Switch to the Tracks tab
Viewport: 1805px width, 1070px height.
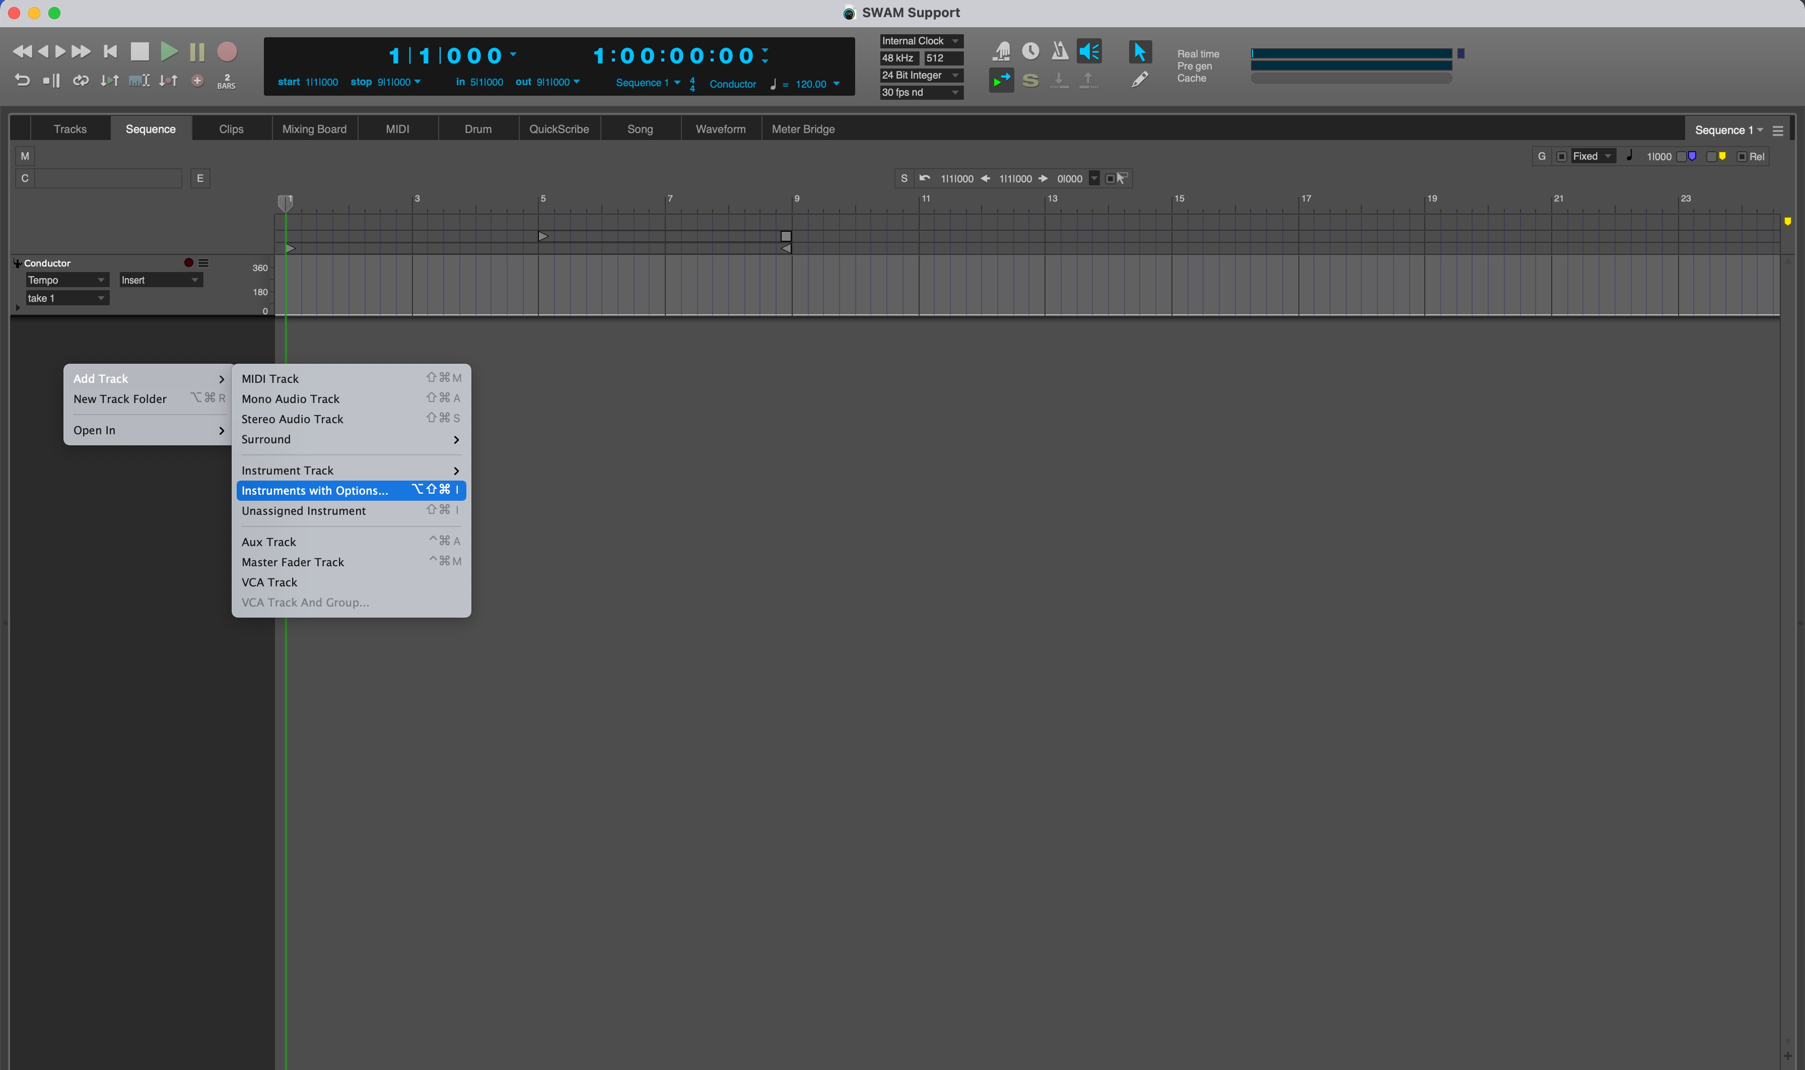tap(70, 129)
